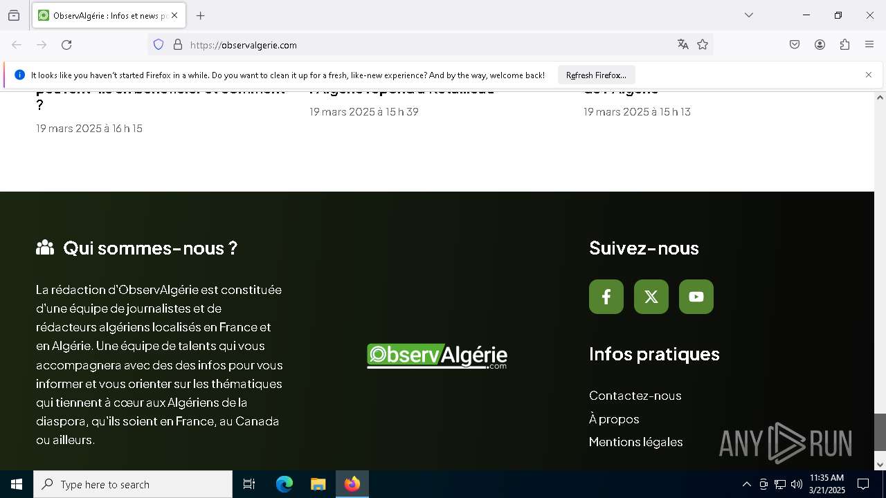
Task: Focus the taskbar 'Type here to search' box
Action: pos(133,484)
